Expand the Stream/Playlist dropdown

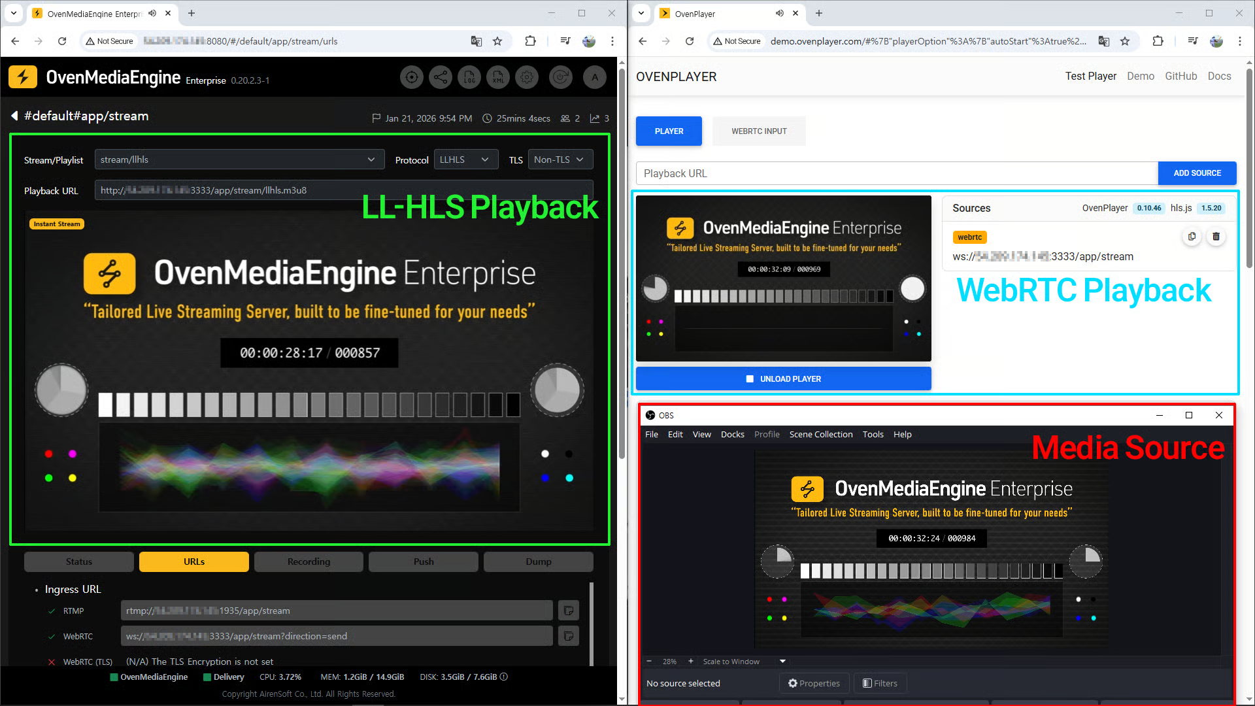click(238, 160)
